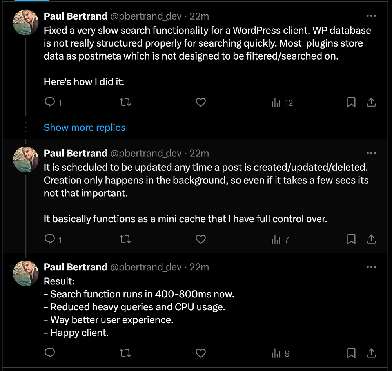This screenshot has width=392, height=371.
Task: Open more options on Result tweet
Action: [371, 267]
